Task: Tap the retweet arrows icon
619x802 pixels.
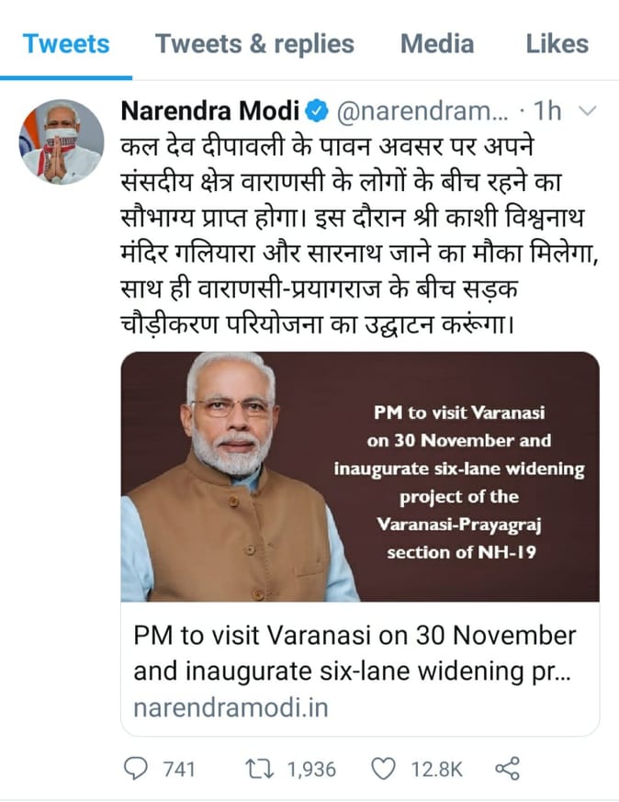Action: [260, 768]
